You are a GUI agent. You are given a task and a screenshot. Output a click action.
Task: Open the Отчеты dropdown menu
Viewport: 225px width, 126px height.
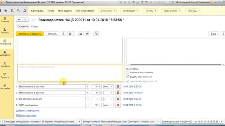click(150, 11)
